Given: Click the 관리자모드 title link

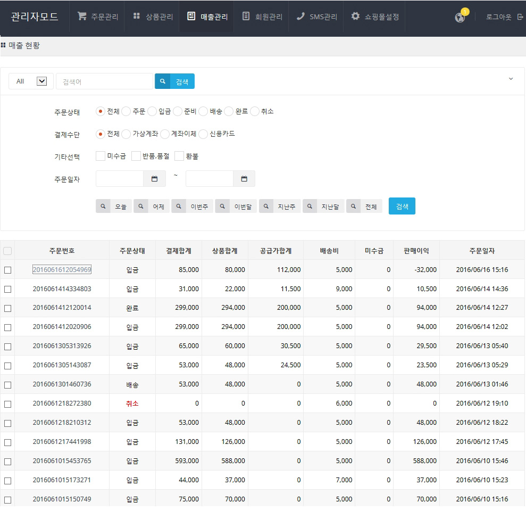Looking at the screenshot, I should [x=35, y=17].
